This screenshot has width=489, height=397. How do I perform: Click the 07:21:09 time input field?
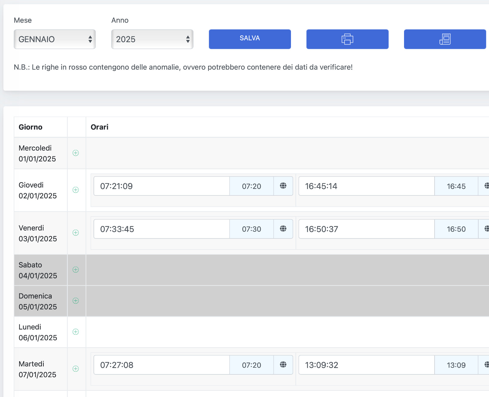point(161,186)
